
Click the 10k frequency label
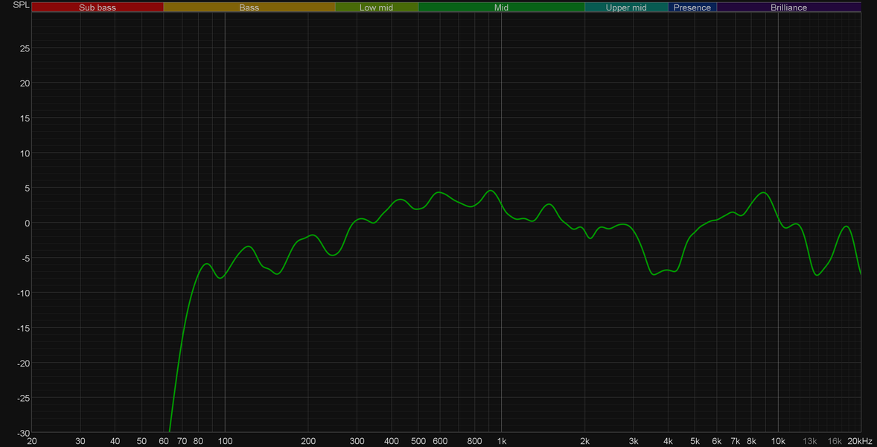click(x=778, y=441)
